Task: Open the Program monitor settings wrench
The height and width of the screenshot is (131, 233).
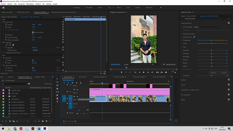Action: (x=164, y=65)
